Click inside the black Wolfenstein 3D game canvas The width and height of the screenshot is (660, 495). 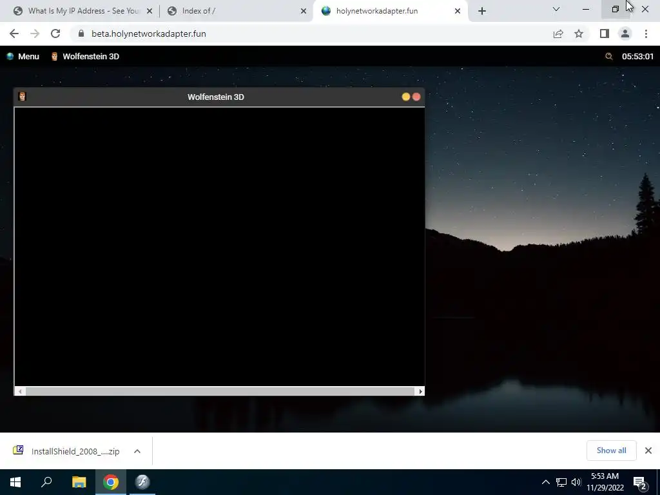coord(219,247)
